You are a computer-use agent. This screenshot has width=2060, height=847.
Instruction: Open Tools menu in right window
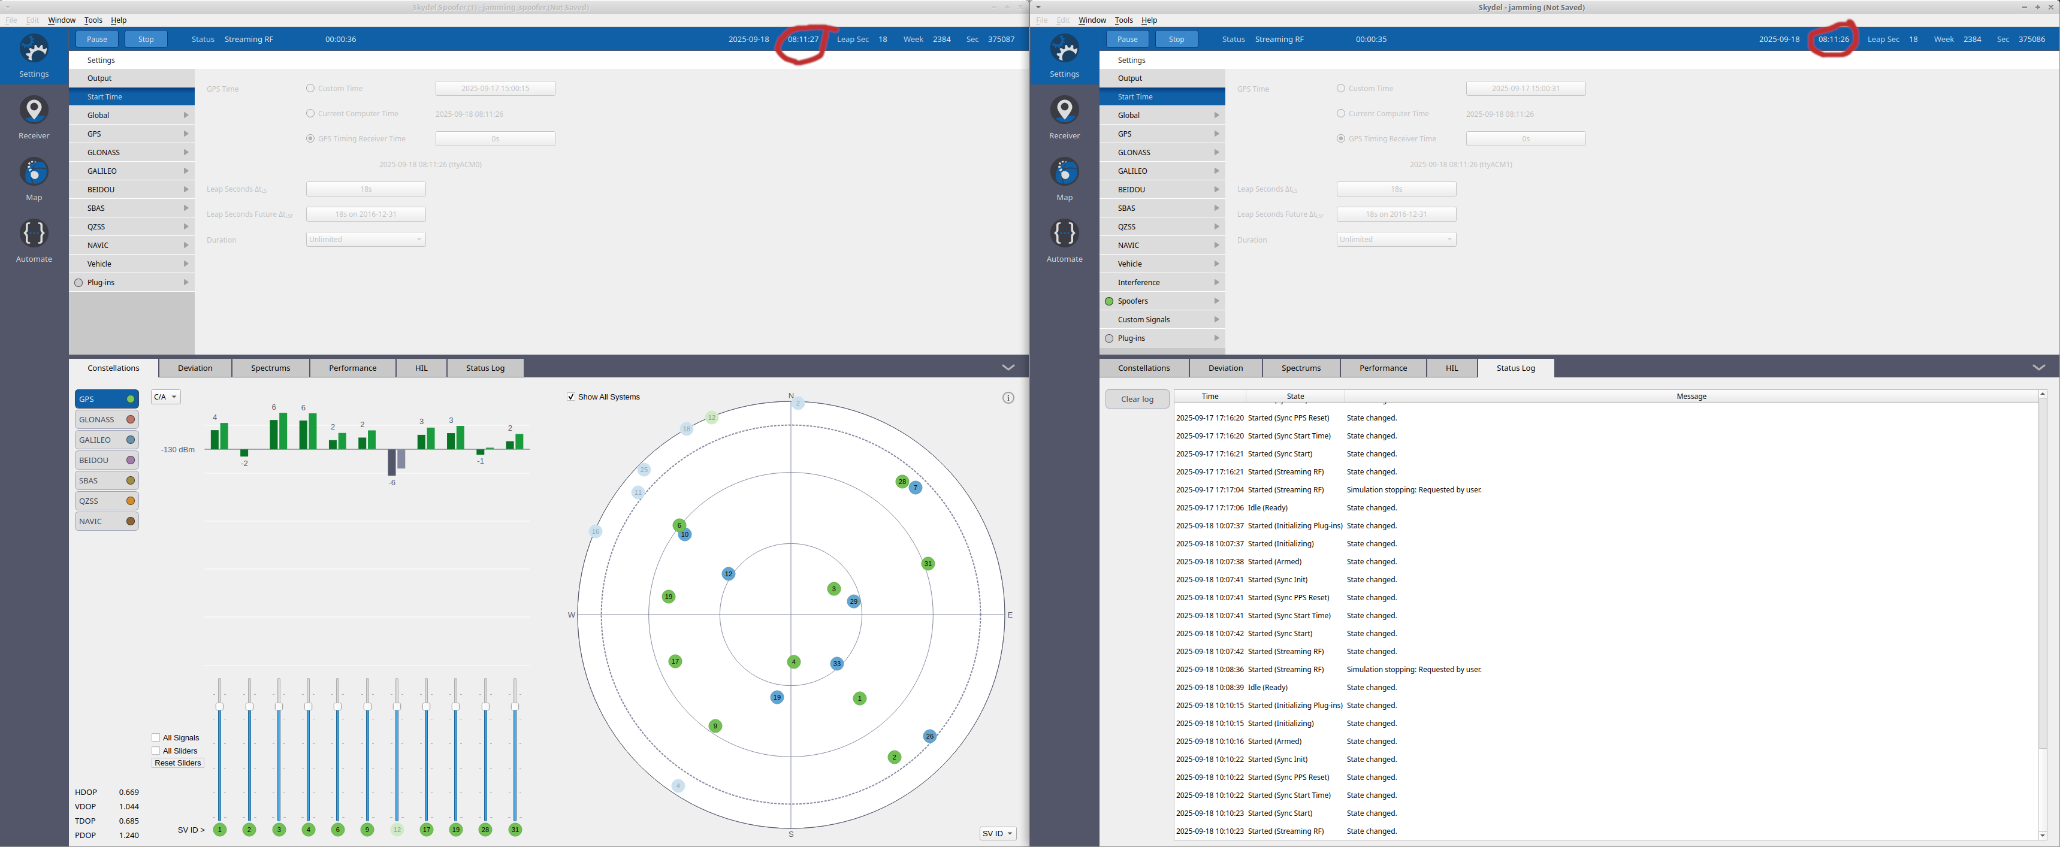[1123, 20]
